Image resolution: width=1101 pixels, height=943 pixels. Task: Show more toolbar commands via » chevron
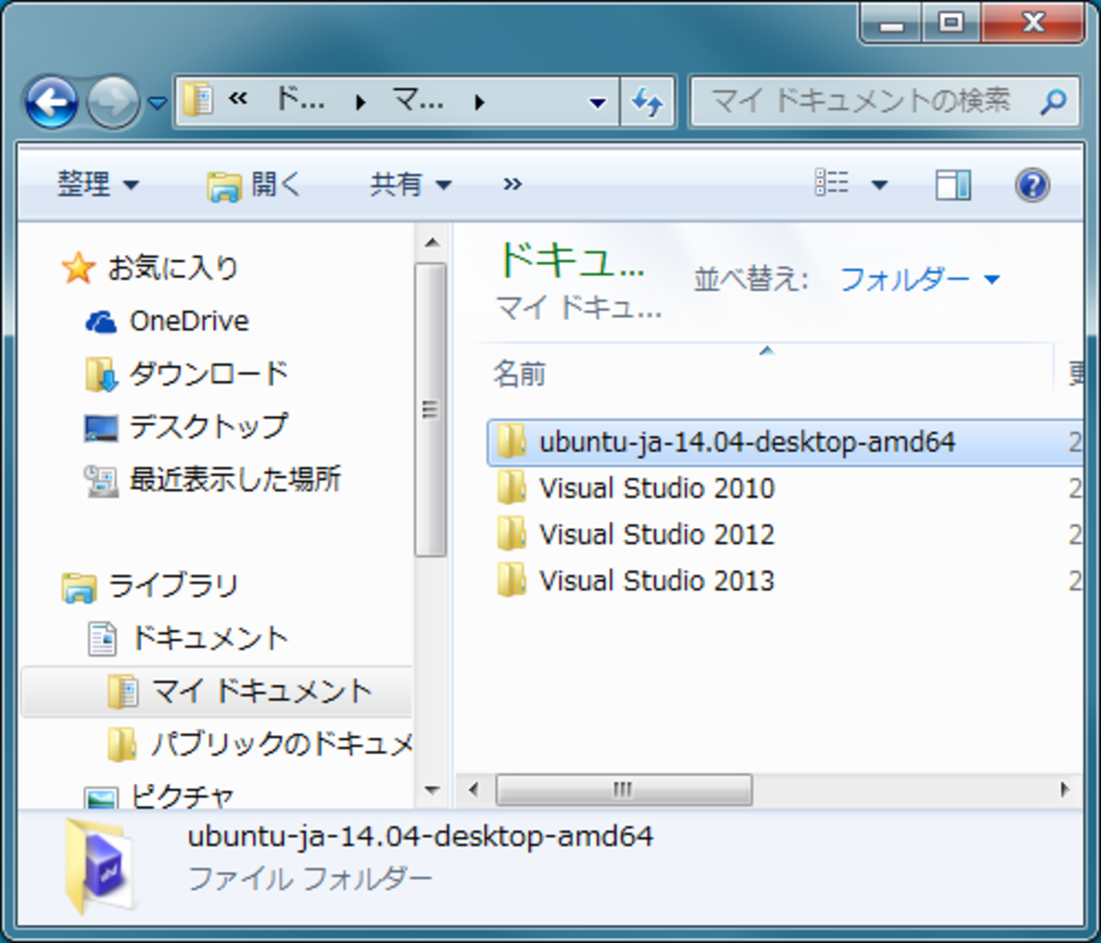point(512,184)
